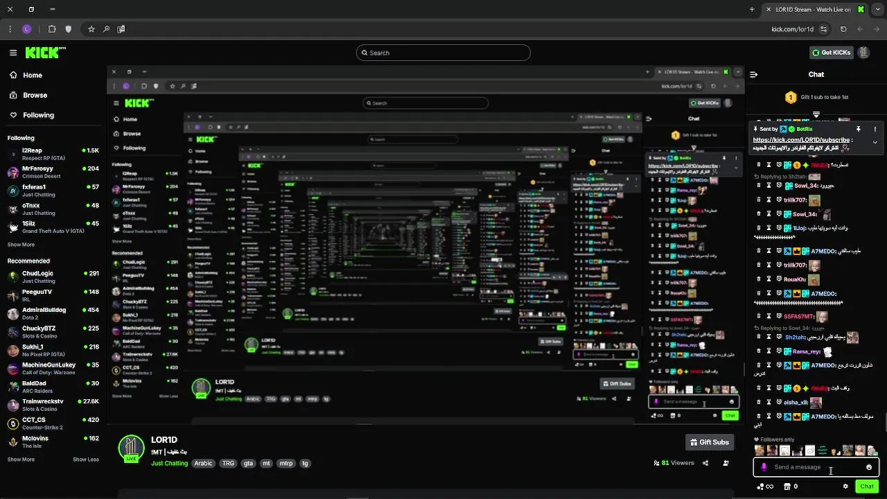Click in the Kick search field
Viewport: 887px width, 499px height.
pos(443,53)
